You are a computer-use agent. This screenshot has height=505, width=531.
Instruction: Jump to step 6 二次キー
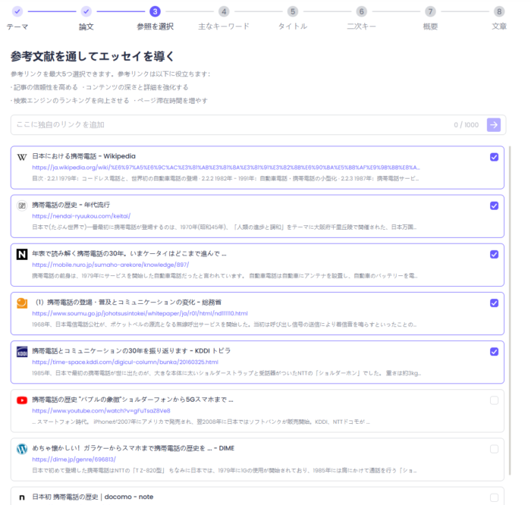pos(361,11)
